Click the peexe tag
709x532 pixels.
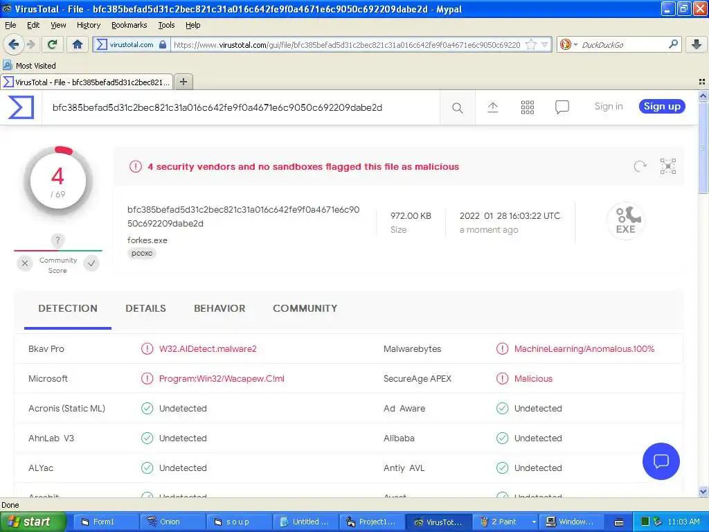coord(141,253)
